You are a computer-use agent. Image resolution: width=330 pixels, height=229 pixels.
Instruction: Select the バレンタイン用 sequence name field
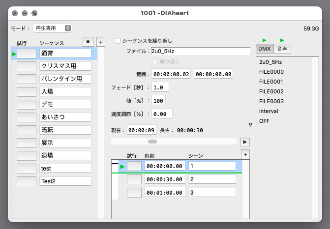(65, 79)
